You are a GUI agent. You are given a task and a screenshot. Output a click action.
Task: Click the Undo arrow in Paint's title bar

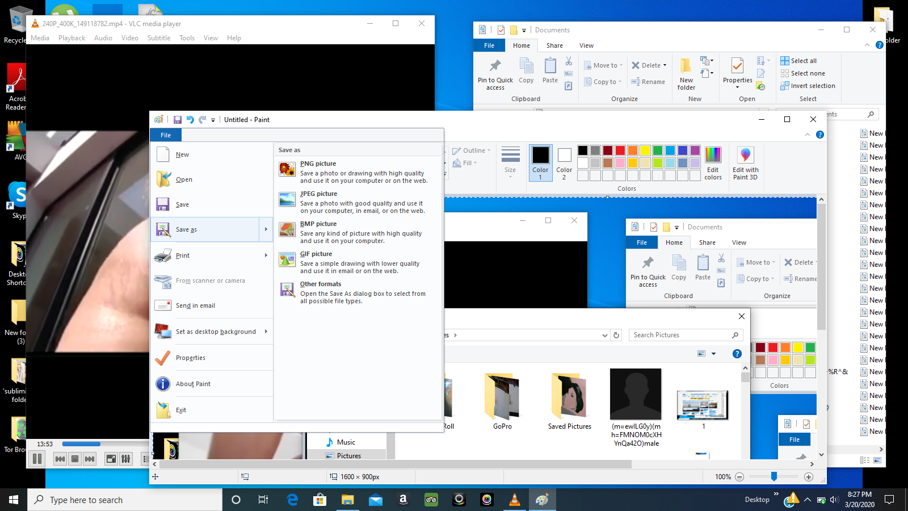[190, 120]
